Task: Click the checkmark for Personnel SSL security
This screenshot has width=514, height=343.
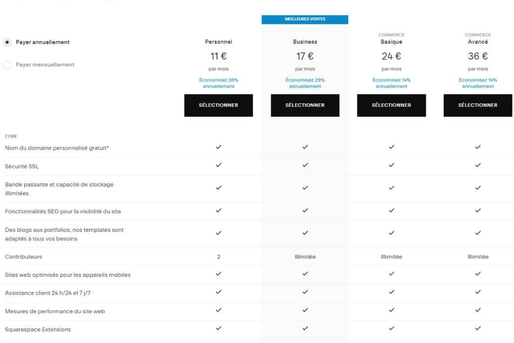Action: 218,166
